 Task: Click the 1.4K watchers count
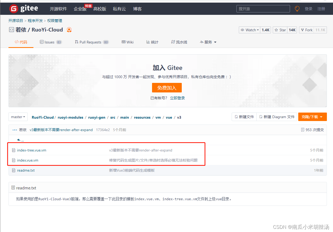[266, 30]
